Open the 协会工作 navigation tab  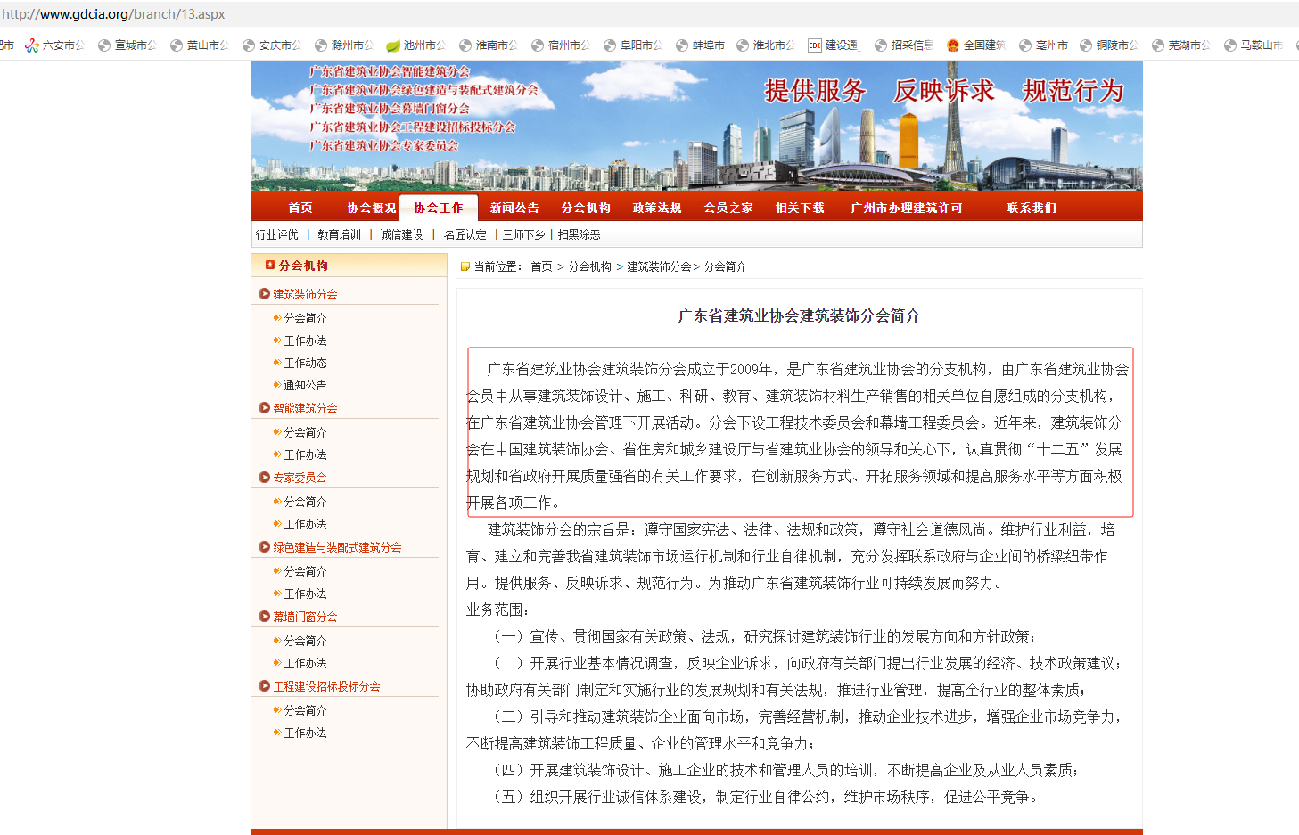[439, 208]
